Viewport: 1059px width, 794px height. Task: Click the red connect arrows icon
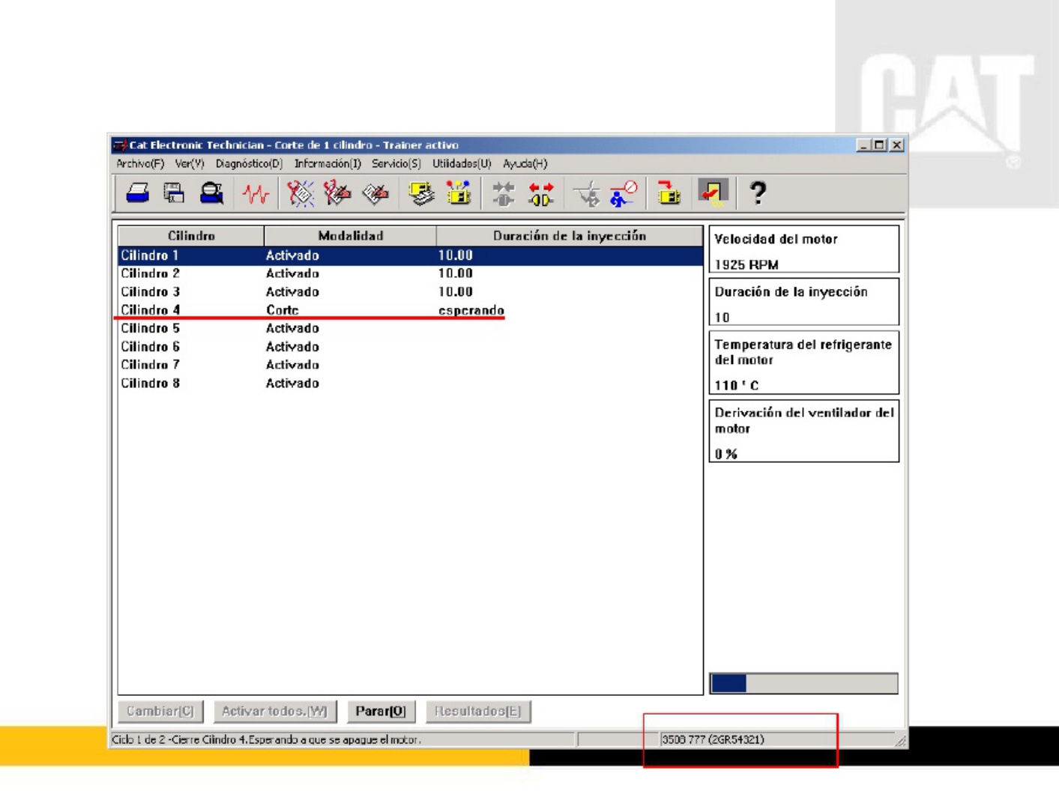click(x=540, y=195)
